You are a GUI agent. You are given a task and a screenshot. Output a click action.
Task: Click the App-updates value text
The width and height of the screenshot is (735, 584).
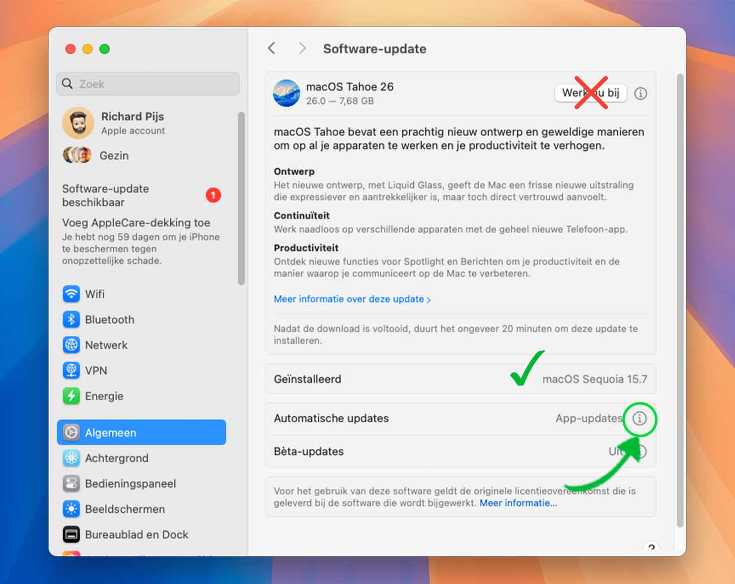(589, 418)
